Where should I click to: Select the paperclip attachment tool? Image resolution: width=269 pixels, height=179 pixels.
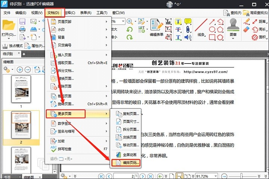(188, 30)
